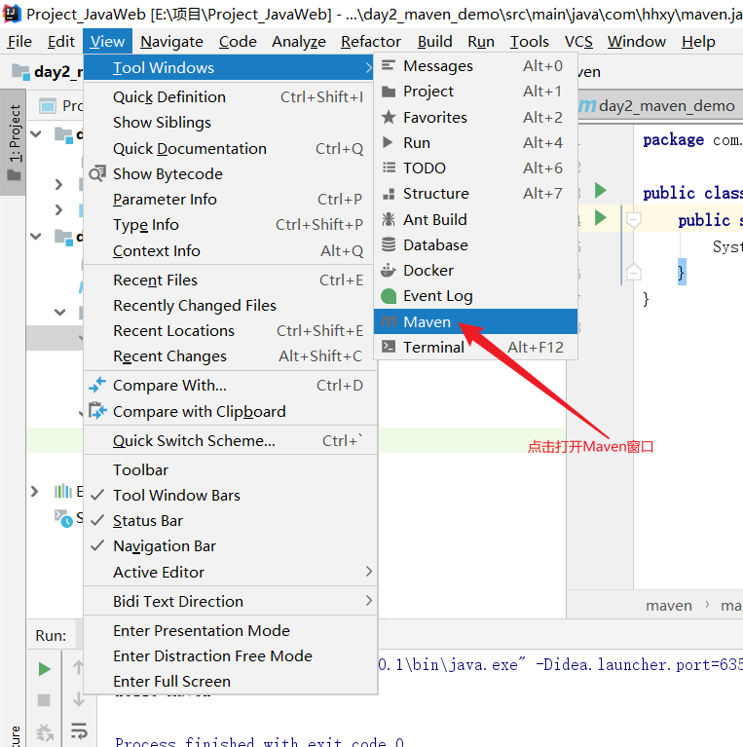Click the Run gutter arrow beside main method
Screen dimensions: 743x747
coord(601,218)
